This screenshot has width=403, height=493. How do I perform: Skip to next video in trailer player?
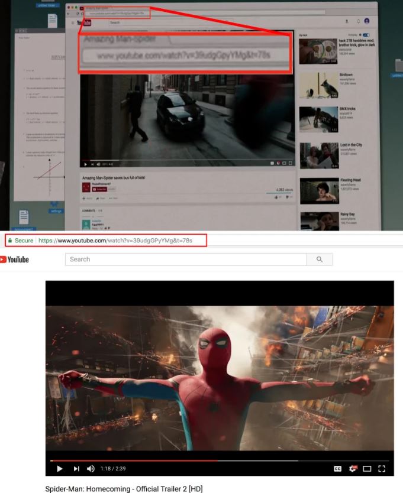76,469
